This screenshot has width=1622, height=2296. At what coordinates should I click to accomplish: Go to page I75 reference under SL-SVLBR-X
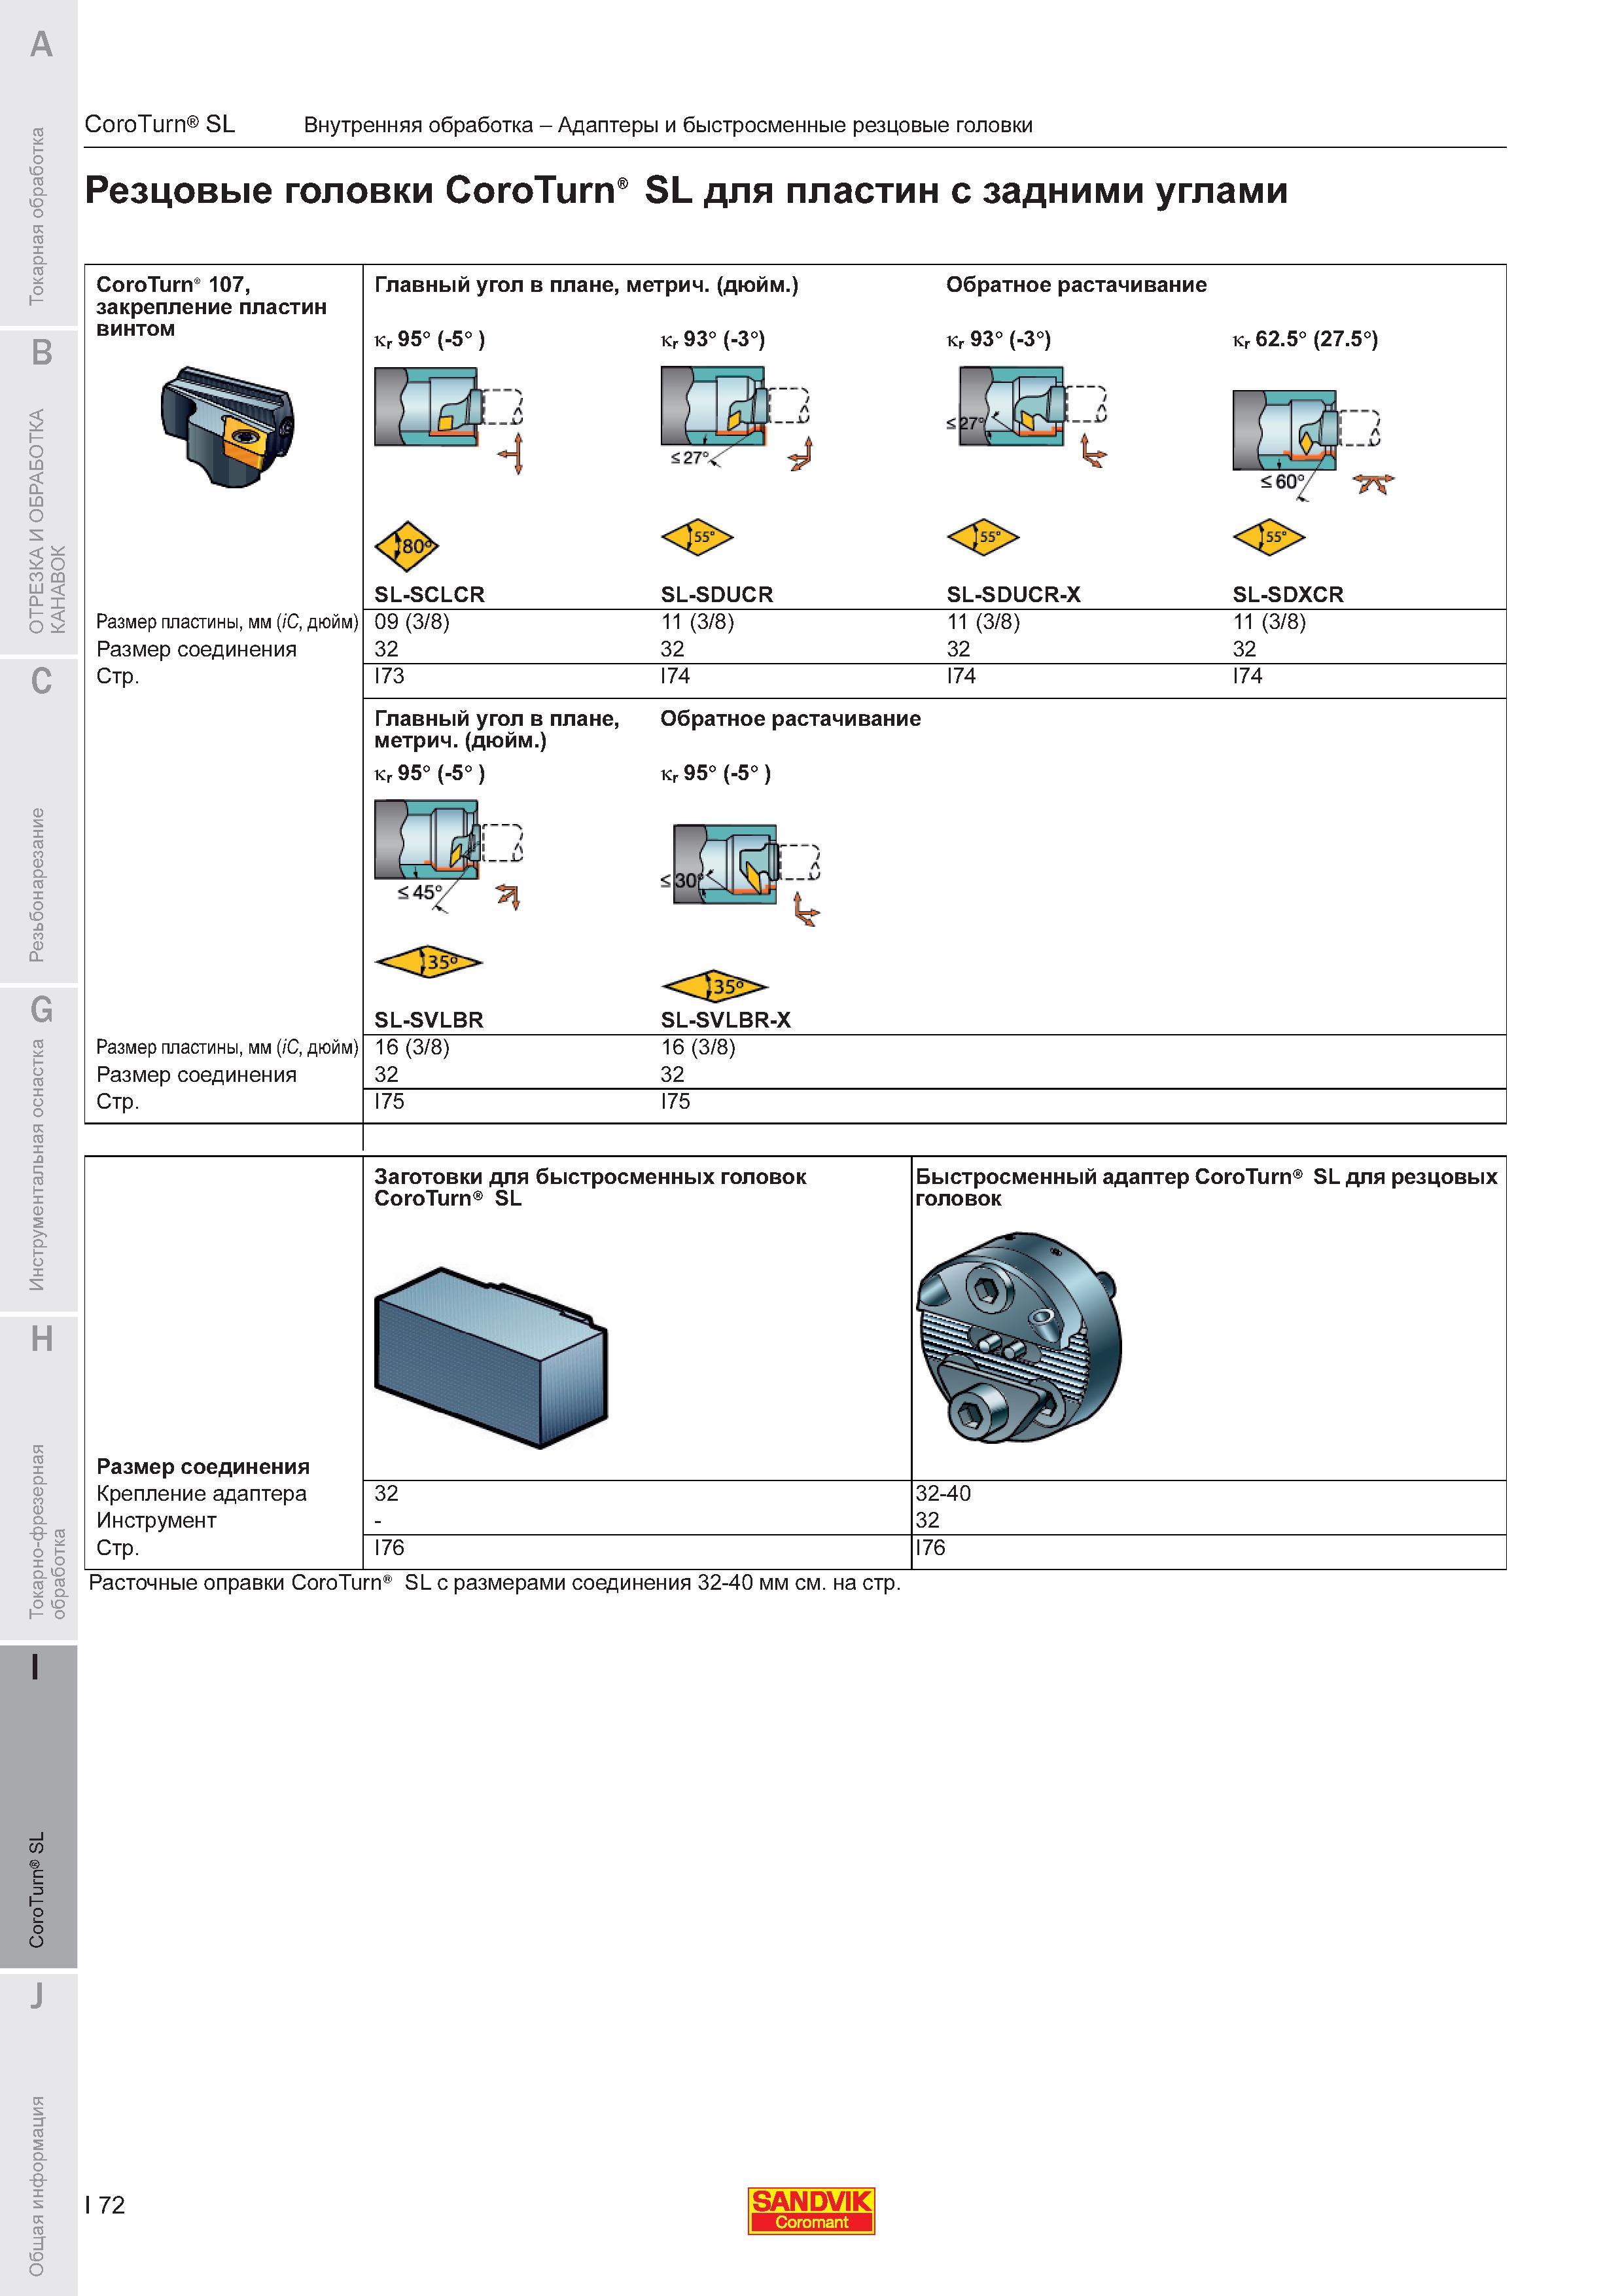675,1101
